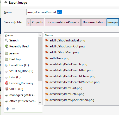Click the managers network drive icon

tap(7, 95)
